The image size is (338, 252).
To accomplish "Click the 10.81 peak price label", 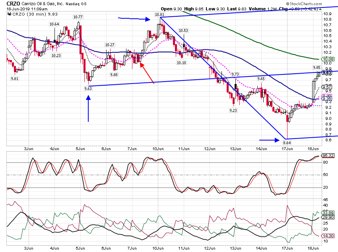I will pos(159,14).
